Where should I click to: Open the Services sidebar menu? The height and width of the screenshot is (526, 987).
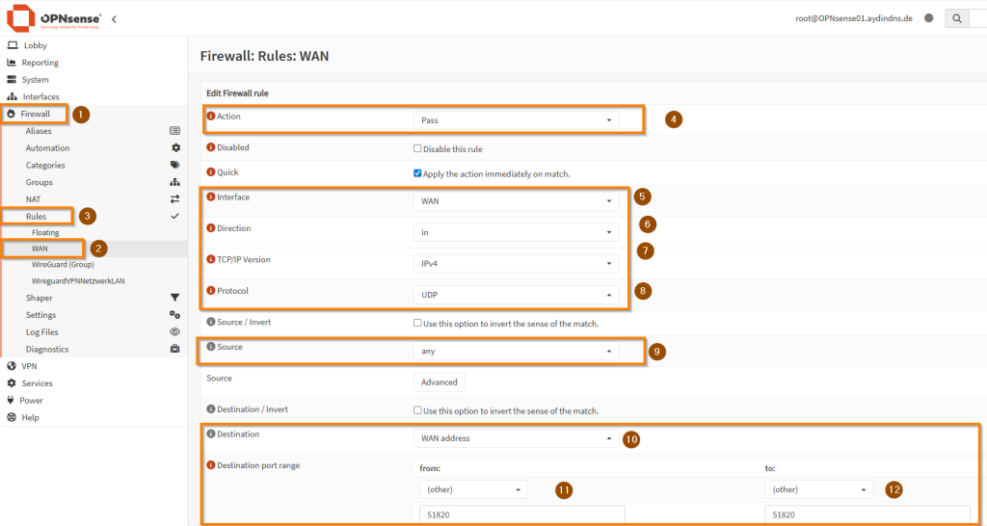(x=37, y=383)
